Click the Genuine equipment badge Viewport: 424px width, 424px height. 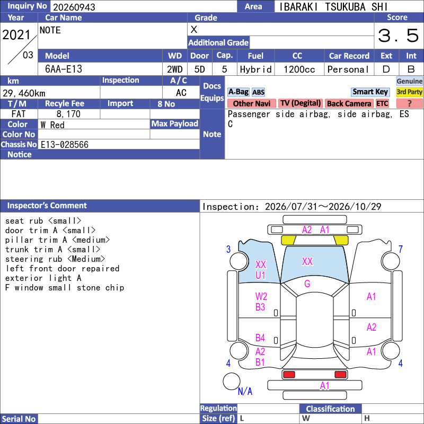[409, 81]
